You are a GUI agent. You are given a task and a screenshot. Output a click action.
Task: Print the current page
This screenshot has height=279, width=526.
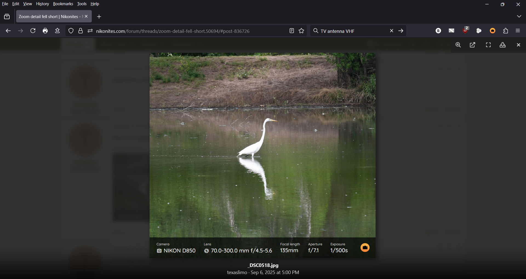click(x=45, y=31)
